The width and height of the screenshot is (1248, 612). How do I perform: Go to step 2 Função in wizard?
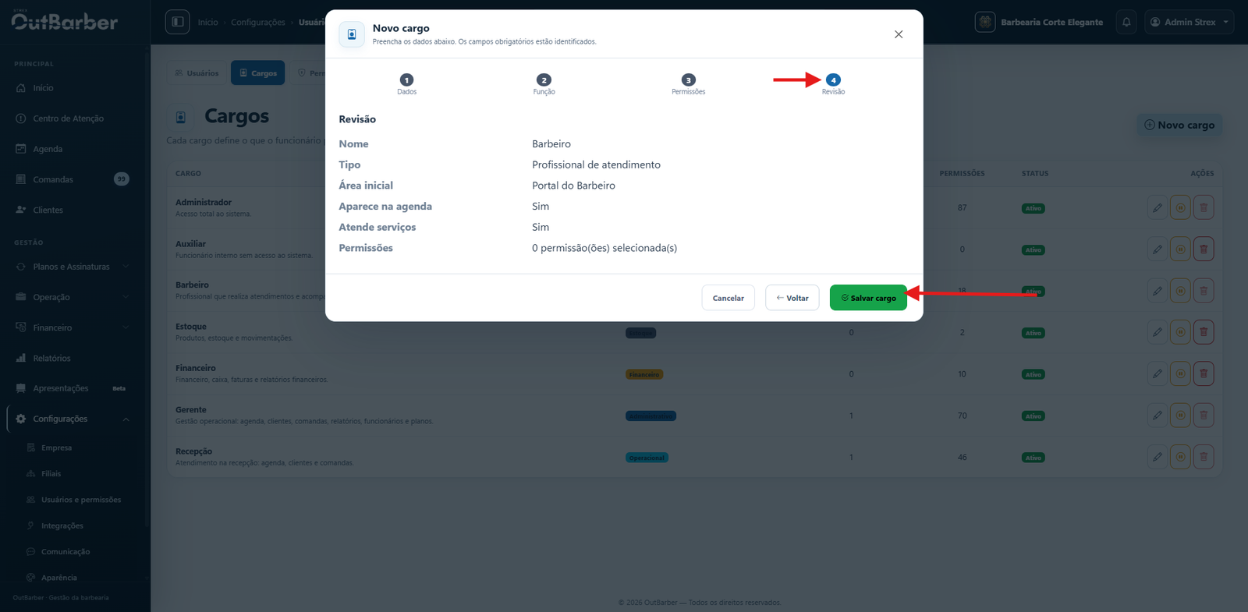(x=544, y=84)
